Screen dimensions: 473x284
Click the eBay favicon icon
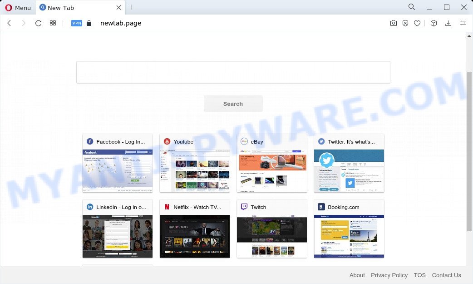[x=244, y=141]
